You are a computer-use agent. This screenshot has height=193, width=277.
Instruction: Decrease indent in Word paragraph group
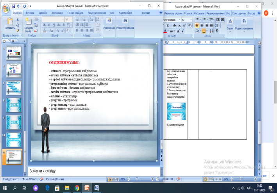[x=218, y=20]
